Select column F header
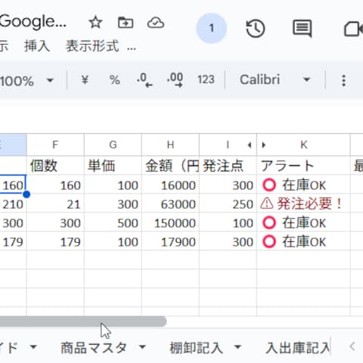Screen dimensions: 363x363 (x=55, y=144)
